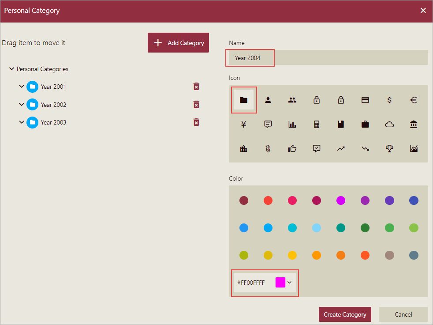Select the single person icon
The image size is (433, 325).
click(268, 100)
